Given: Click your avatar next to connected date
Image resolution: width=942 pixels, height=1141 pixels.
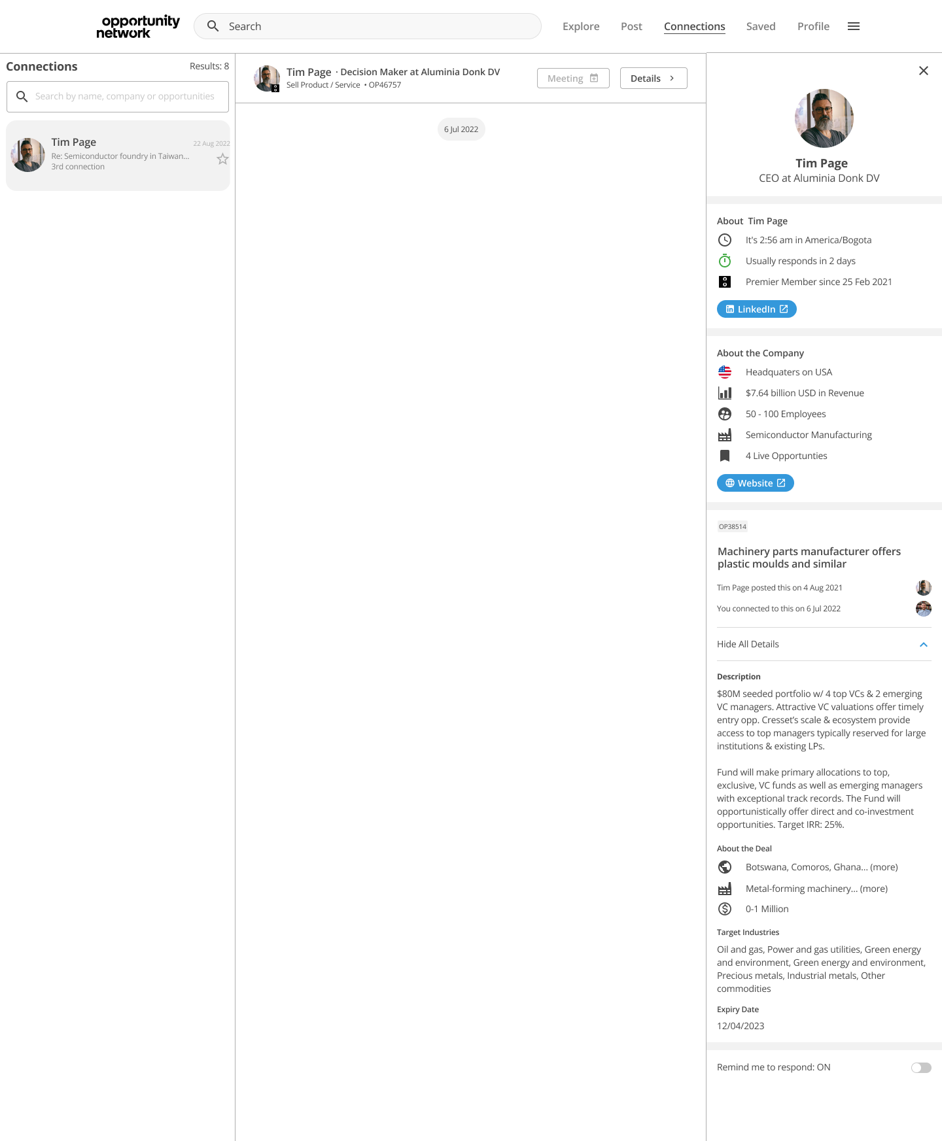Looking at the screenshot, I should pyautogui.click(x=924, y=609).
